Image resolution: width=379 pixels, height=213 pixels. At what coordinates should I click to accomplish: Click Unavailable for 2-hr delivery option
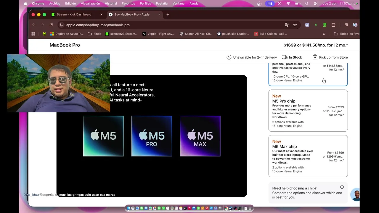click(252, 57)
